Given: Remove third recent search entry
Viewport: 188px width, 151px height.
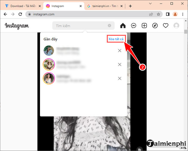Looking at the screenshot, I should [x=120, y=79].
